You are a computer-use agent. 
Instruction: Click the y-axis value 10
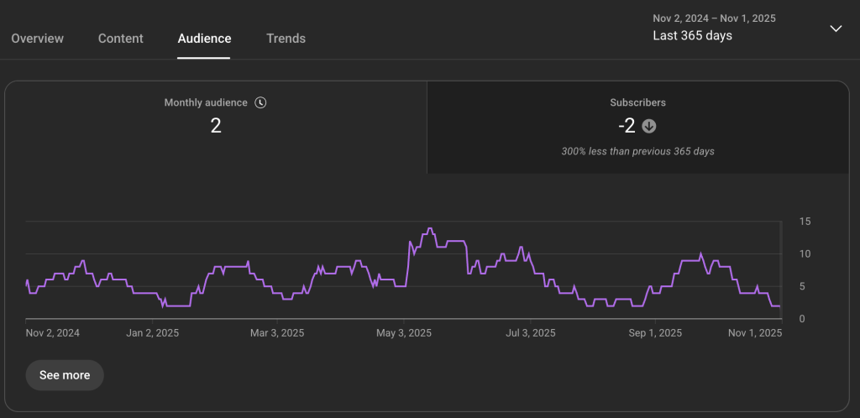tap(805, 253)
